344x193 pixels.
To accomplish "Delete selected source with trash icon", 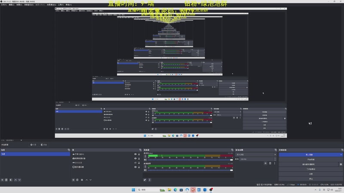I will (x=77, y=180).
